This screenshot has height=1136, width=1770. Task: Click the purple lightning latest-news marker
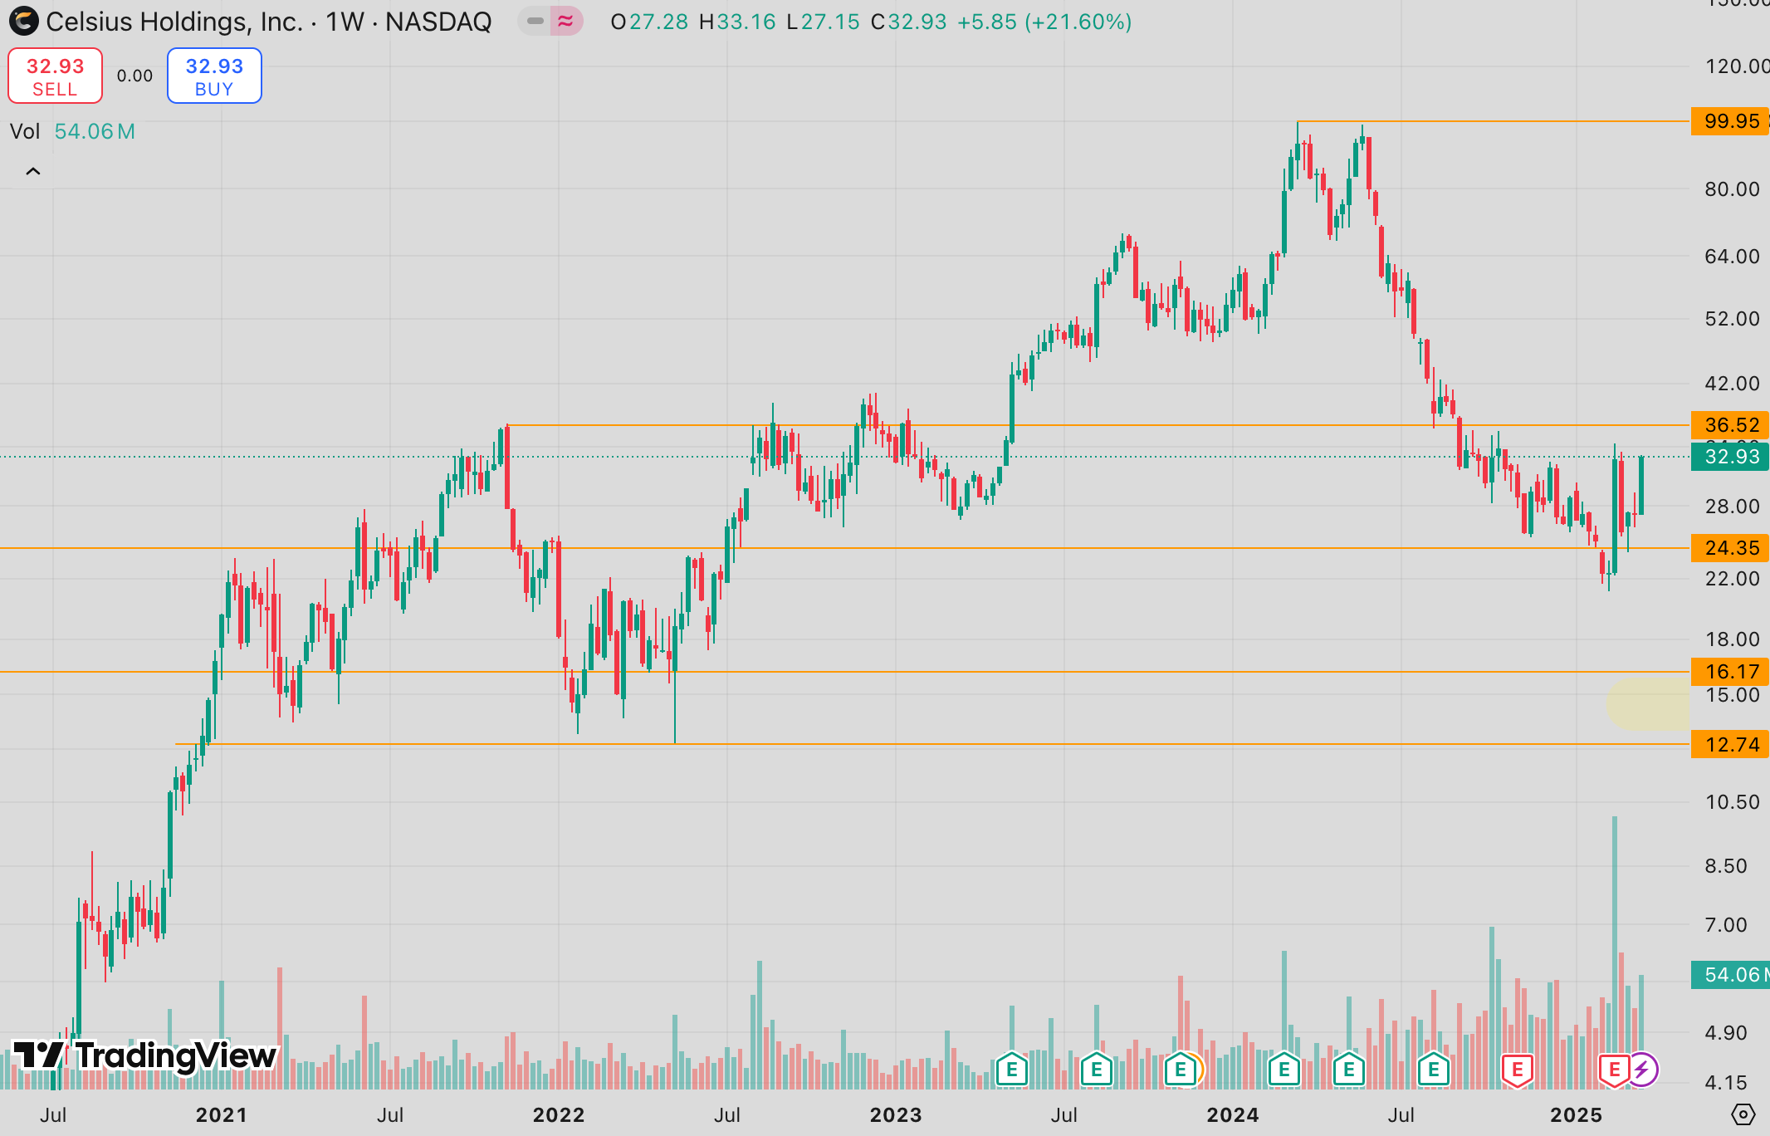[x=1641, y=1070]
